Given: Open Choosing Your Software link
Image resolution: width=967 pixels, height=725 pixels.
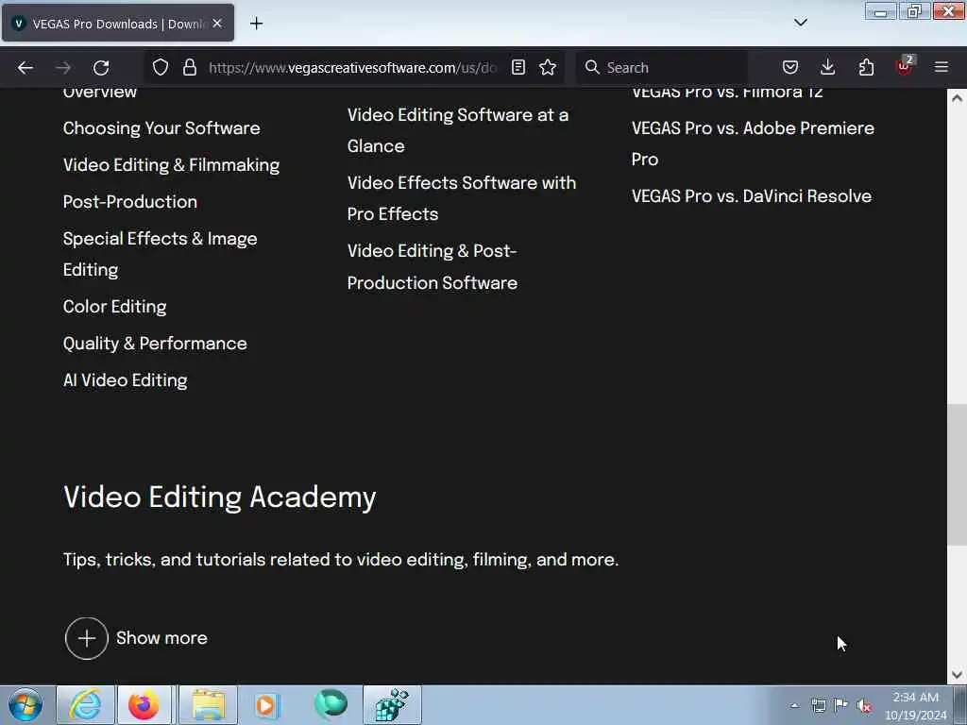Looking at the screenshot, I should [x=161, y=128].
